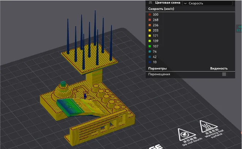
Task: Select the teal 74 speed swatch
Action: pos(150,51)
